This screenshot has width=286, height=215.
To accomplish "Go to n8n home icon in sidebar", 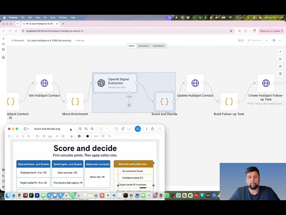I will point(3,57).
